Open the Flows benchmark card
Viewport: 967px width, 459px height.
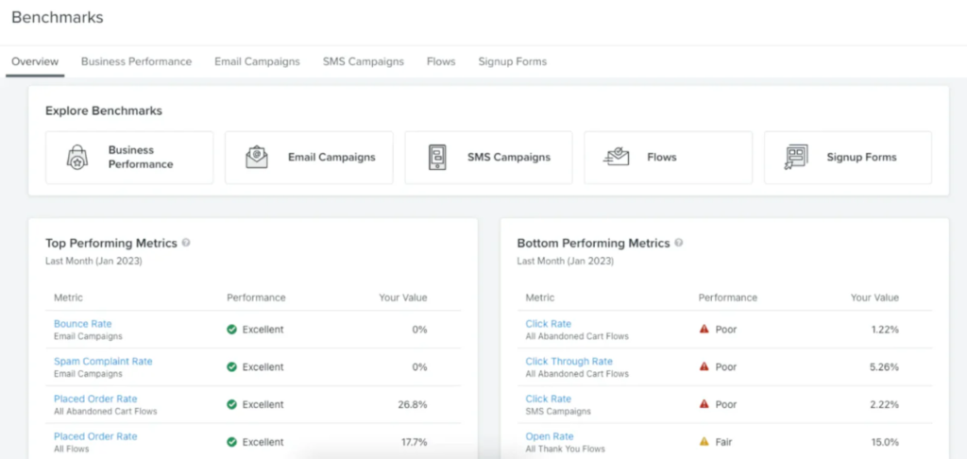pos(669,158)
